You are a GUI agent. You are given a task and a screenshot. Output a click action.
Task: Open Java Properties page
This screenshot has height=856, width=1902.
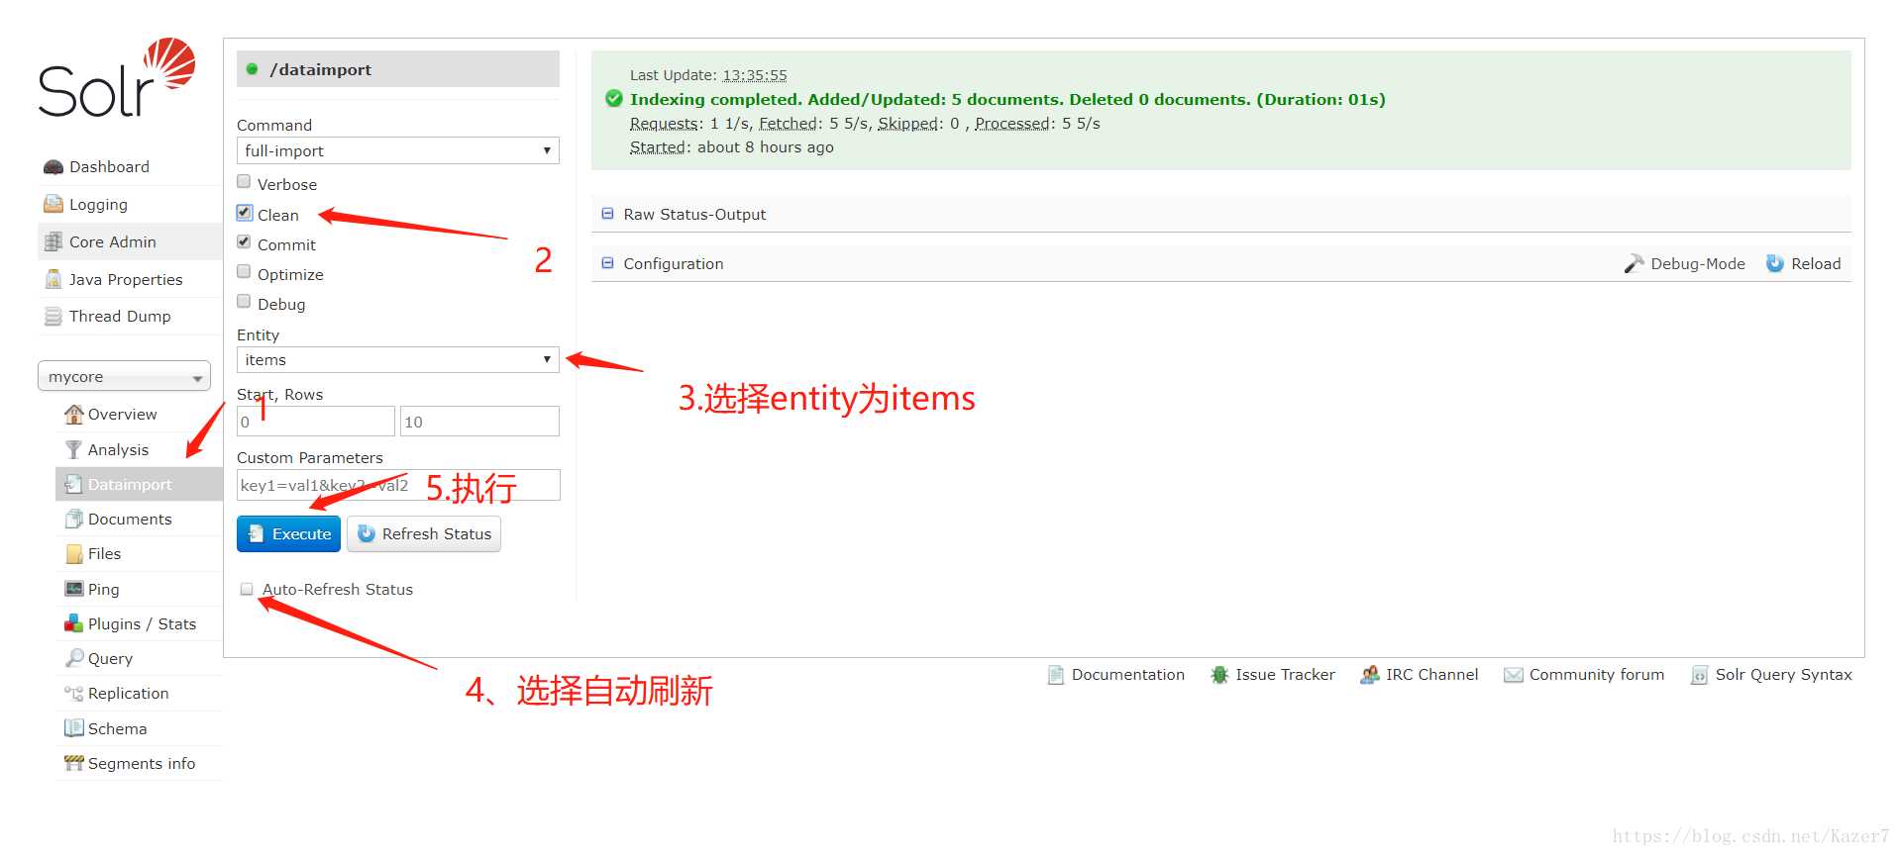(130, 279)
